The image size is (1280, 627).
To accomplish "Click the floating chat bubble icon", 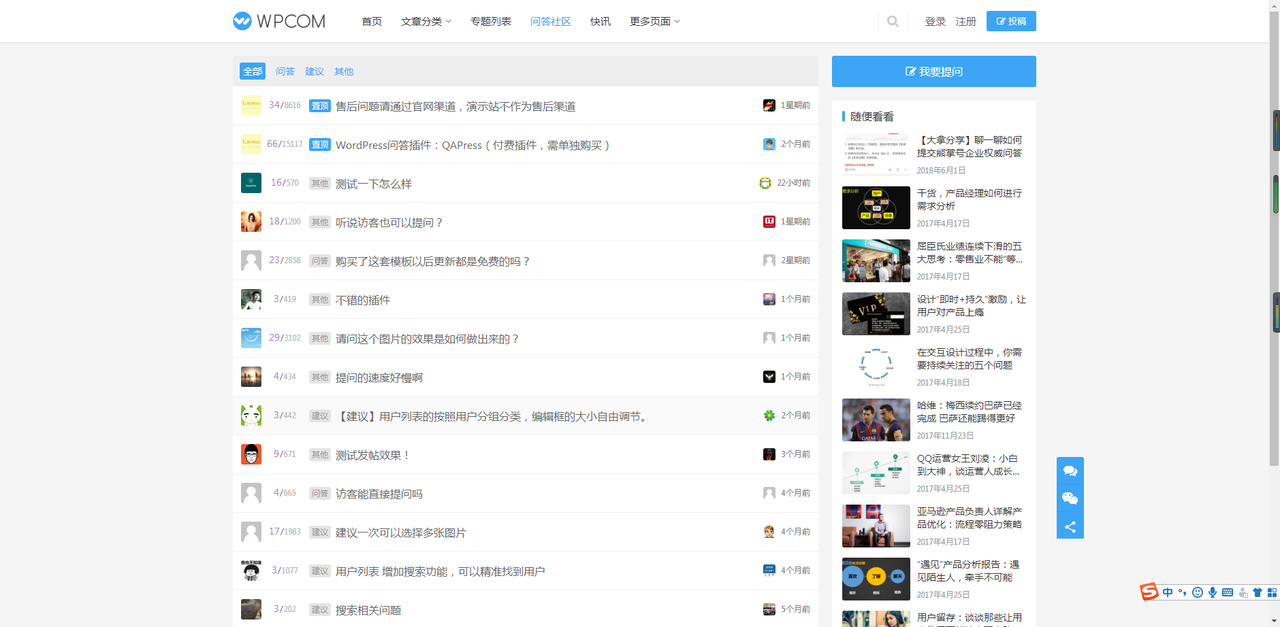I will [1070, 471].
